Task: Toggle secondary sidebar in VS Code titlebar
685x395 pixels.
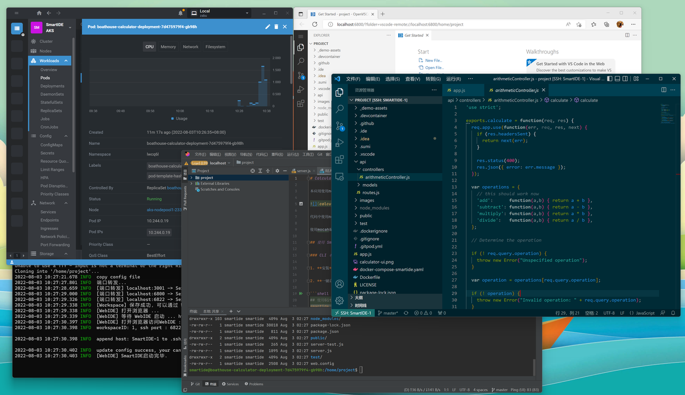Action: [x=625, y=79]
